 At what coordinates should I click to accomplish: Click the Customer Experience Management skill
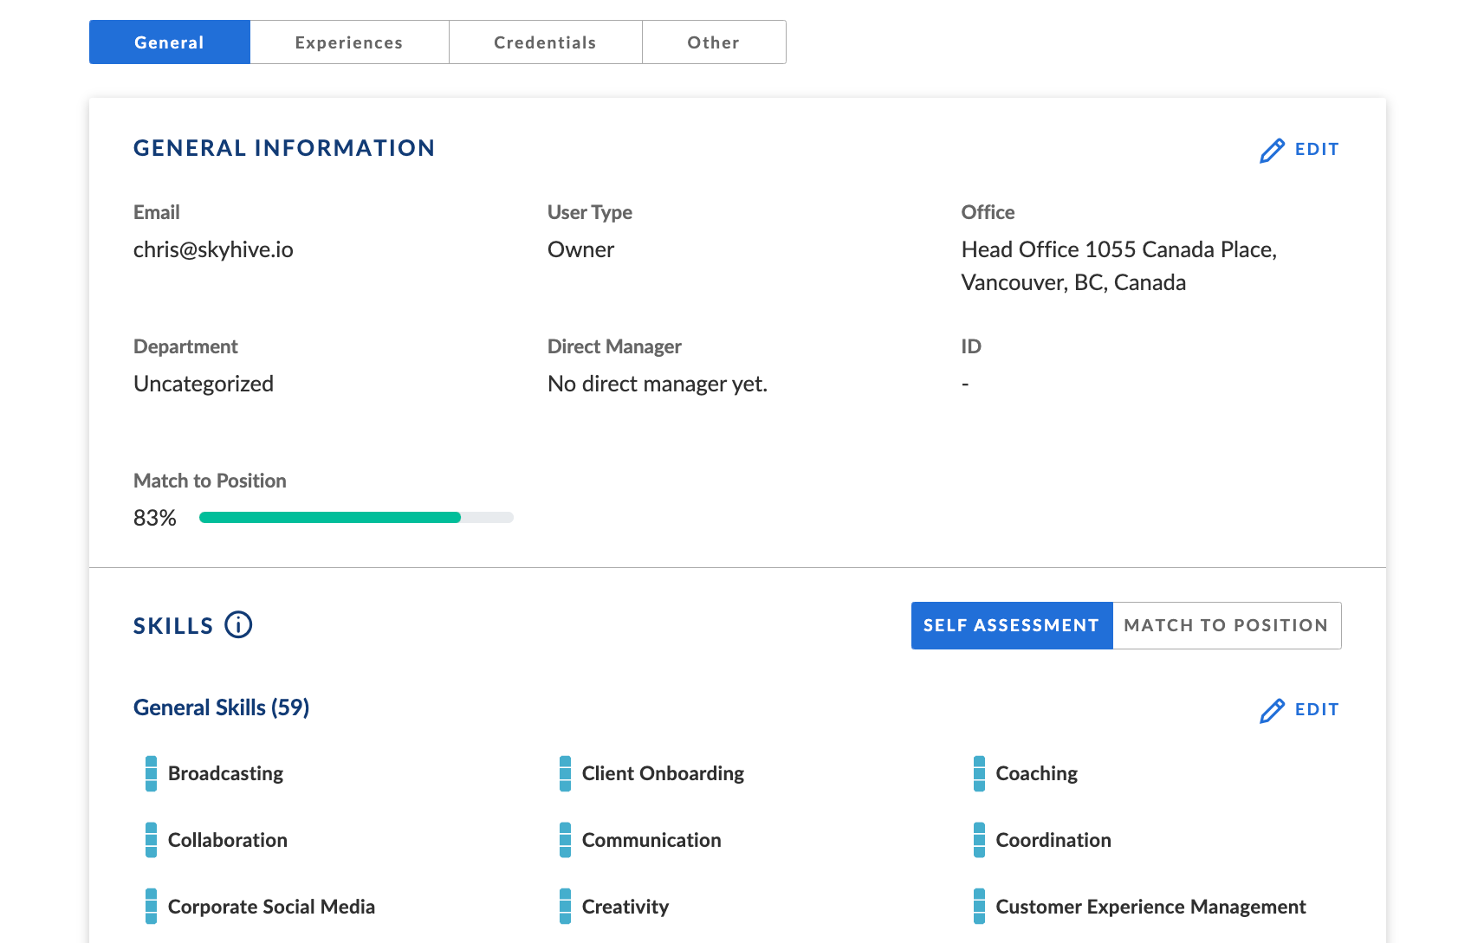[x=1150, y=907]
